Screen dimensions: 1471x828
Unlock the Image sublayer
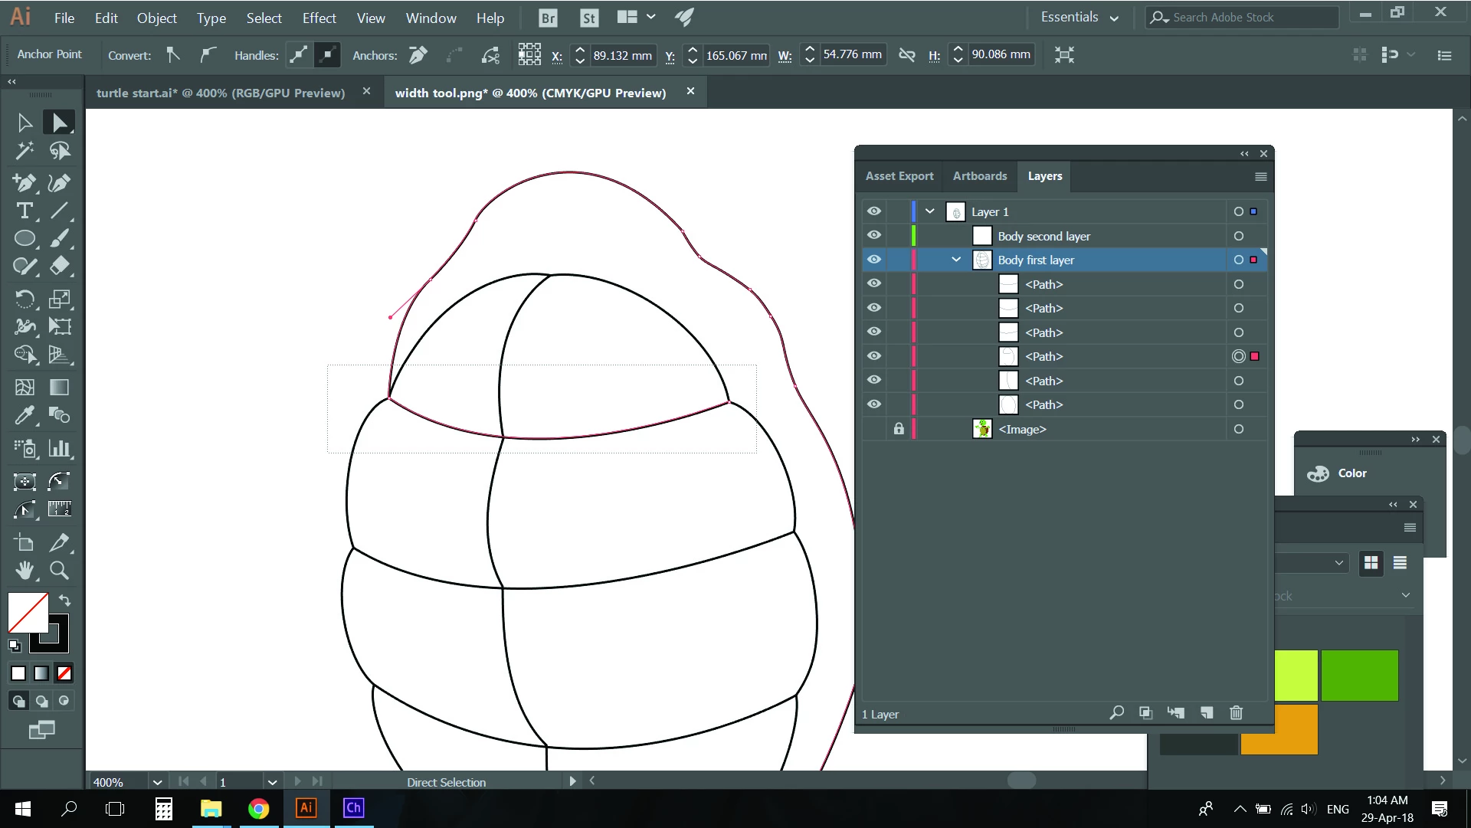(899, 429)
